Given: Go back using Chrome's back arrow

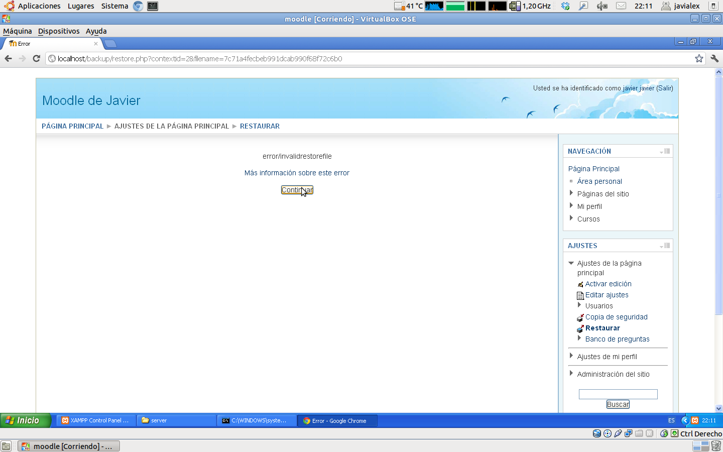Looking at the screenshot, I should pyautogui.click(x=8, y=59).
